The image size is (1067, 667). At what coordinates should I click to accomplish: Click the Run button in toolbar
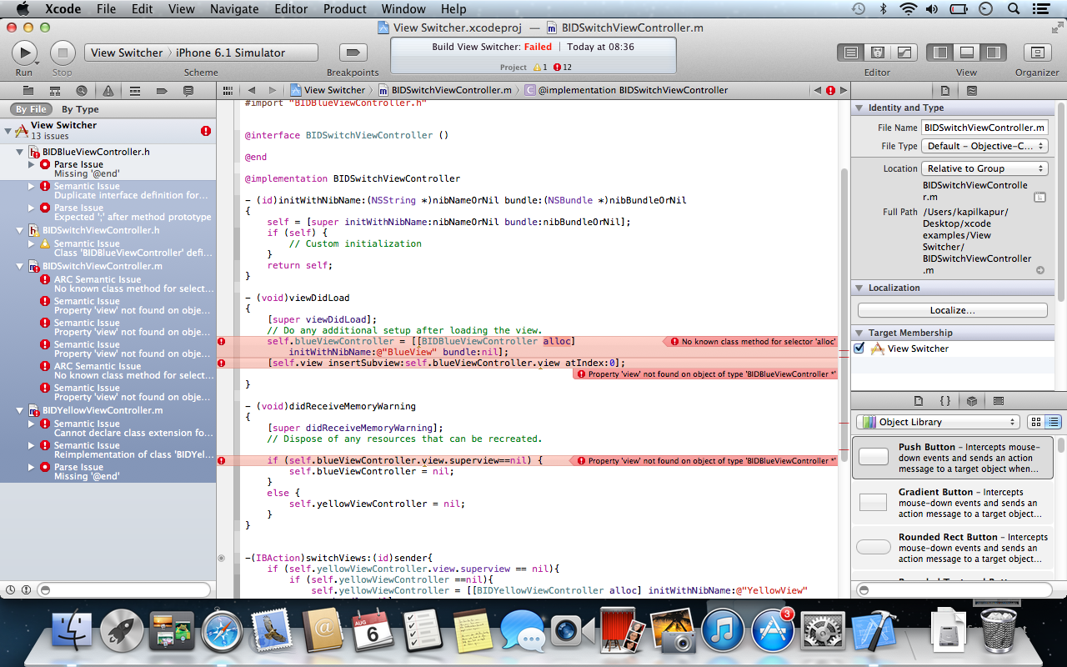[x=24, y=53]
